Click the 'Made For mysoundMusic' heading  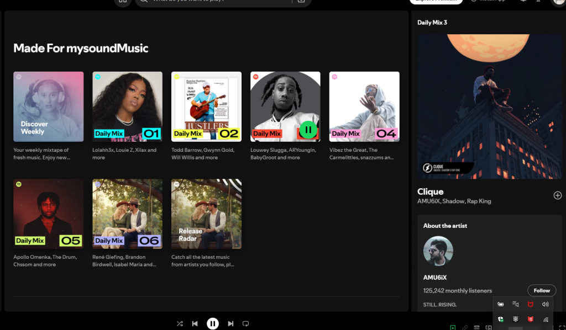point(81,48)
